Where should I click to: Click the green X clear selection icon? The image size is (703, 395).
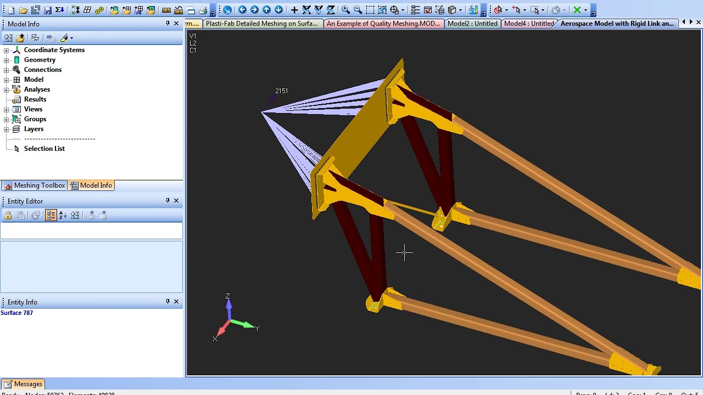(577, 10)
